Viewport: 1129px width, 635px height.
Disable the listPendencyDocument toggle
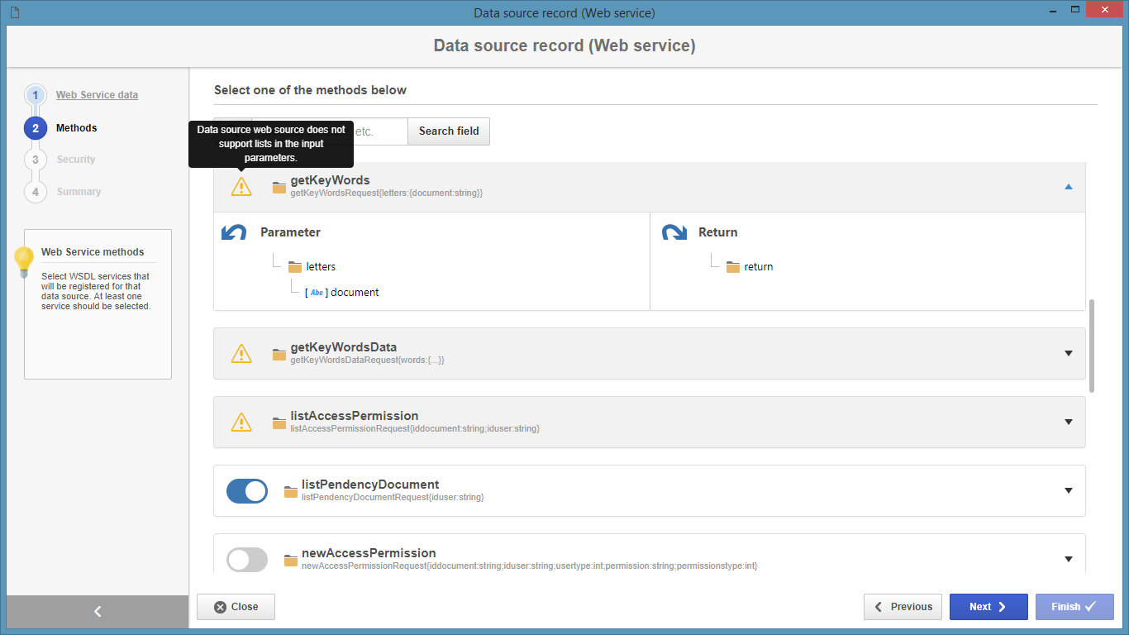click(x=247, y=491)
